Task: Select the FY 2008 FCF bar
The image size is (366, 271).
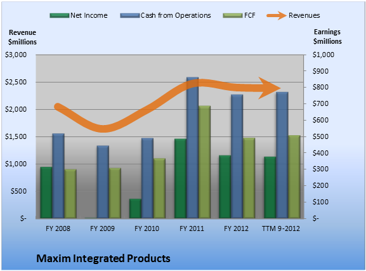Action: (x=70, y=194)
